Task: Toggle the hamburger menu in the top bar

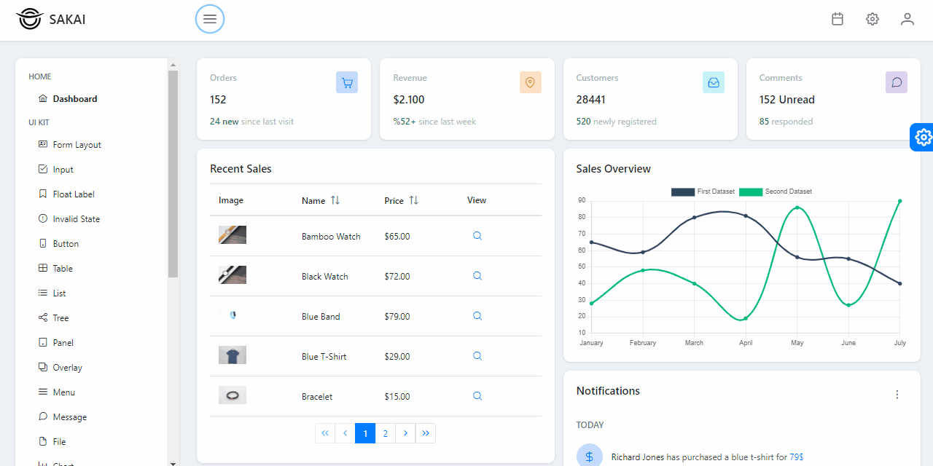Action: pyautogui.click(x=210, y=19)
